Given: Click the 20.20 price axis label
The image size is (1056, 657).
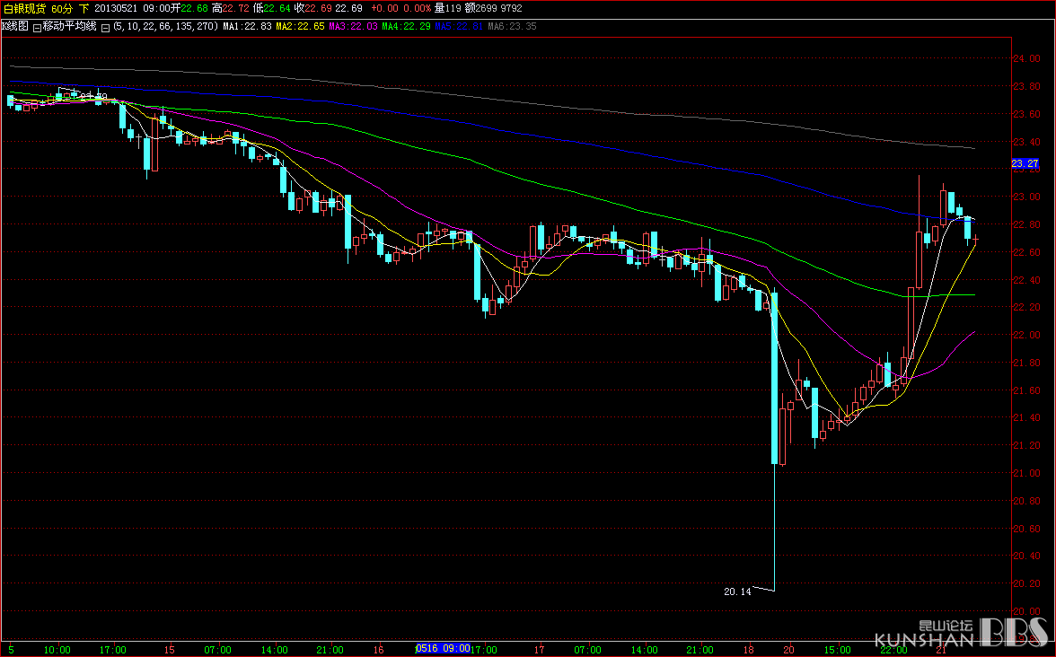Looking at the screenshot, I should [1025, 583].
